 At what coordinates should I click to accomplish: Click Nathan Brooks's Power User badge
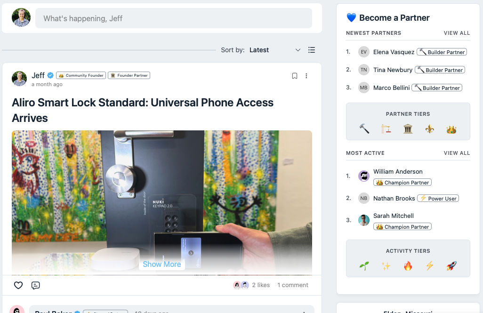coord(438,199)
